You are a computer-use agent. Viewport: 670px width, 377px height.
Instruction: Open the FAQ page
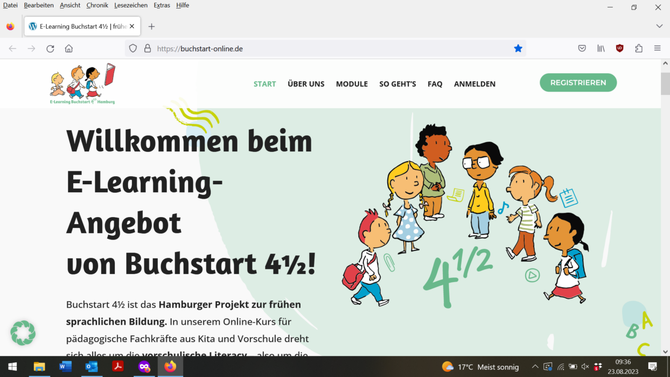click(435, 84)
